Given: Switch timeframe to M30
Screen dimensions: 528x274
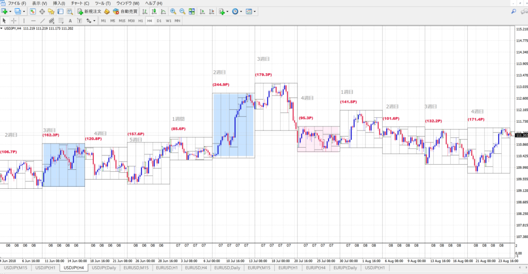Looking at the screenshot, I should pos(131,21).
